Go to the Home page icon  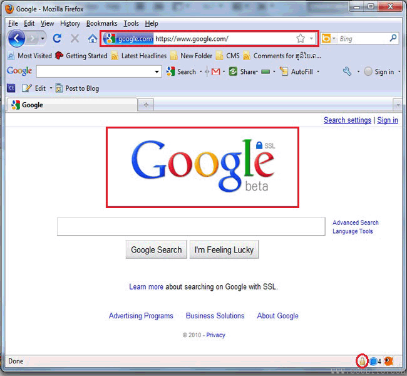click(x=93, y=38)
